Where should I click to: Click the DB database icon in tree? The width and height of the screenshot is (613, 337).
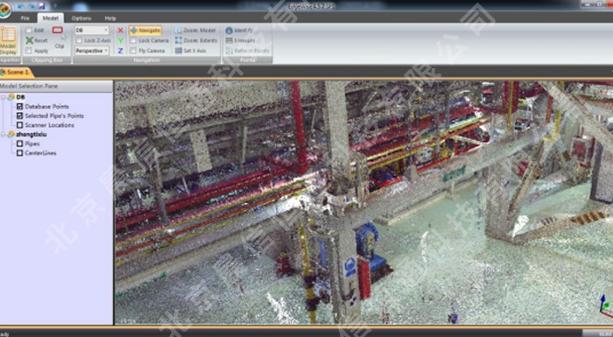[x=11, y=97]
